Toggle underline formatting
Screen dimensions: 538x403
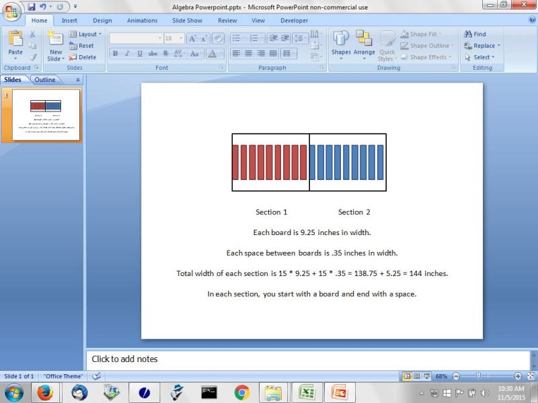[140, 54]
